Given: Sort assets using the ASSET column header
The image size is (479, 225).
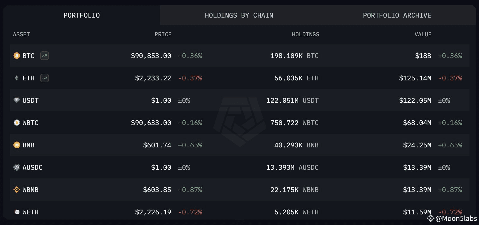Looking at the screenshot, I should [21, 34].
